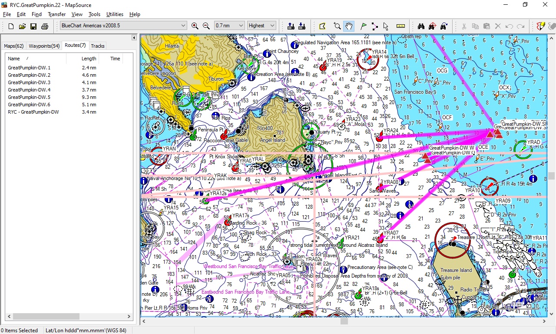Screen dimensions: 556x334
Task: Select the Hand pan tool
Action: (x=349, y=26)
